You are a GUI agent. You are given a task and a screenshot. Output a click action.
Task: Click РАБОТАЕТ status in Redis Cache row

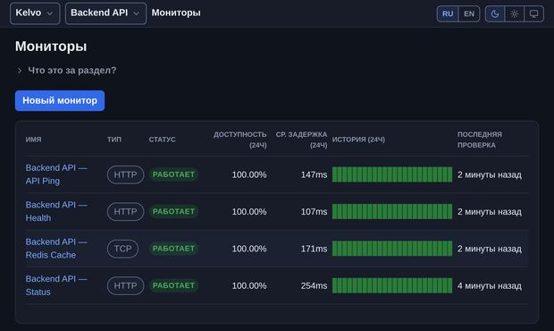(173, 249)
